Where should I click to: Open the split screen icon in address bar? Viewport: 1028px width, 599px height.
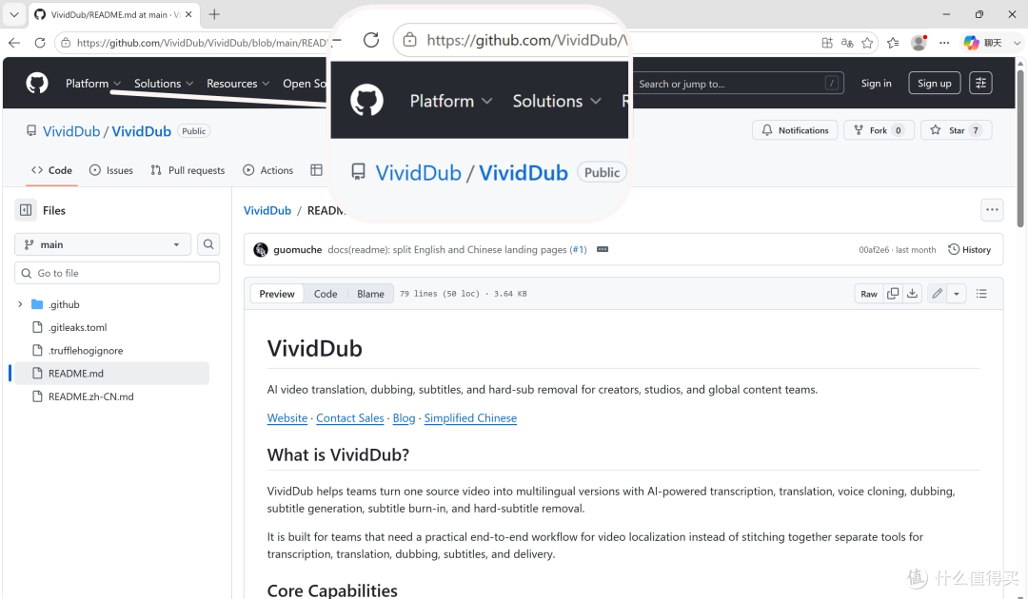tap(827, 43)
